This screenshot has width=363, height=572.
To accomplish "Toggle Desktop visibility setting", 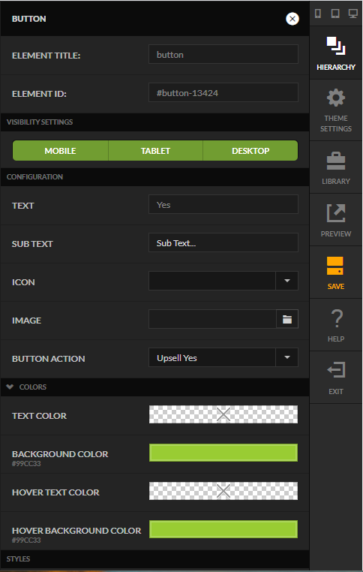I will pos(250,151).
